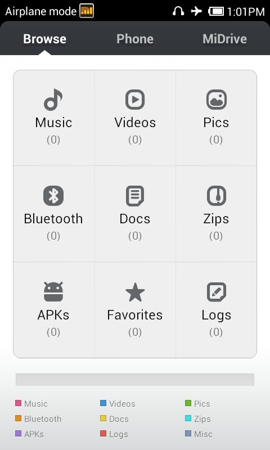
Task: Open the Music category icon
Action: [x=53, y=100]
